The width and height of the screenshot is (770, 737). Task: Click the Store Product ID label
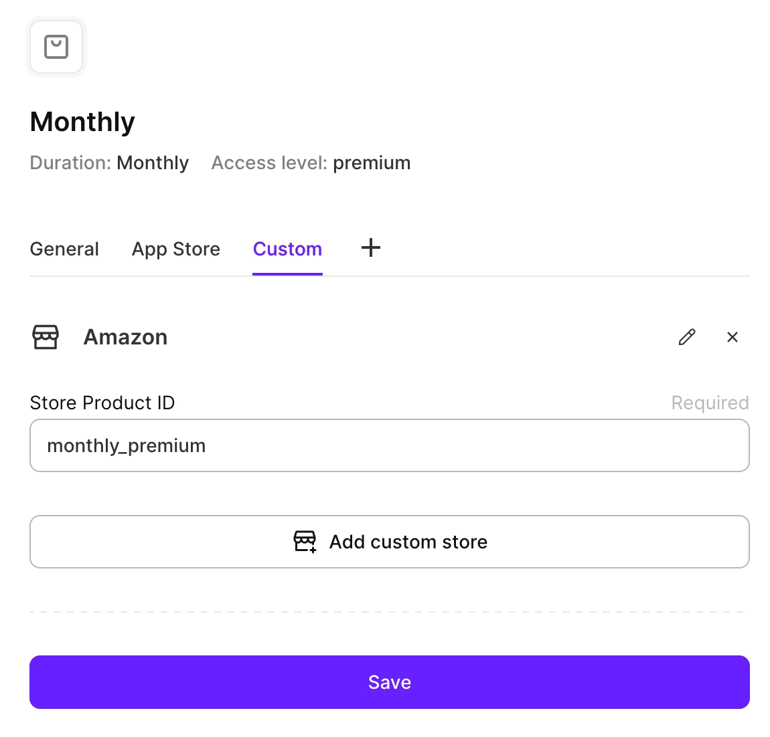102,403
